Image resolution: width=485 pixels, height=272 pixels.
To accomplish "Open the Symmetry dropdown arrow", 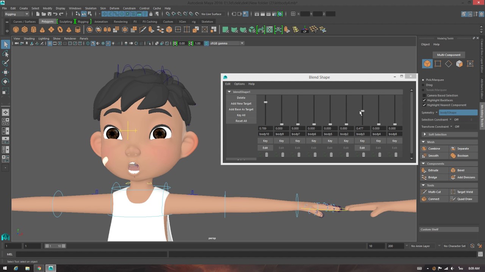I will point(436,113).
